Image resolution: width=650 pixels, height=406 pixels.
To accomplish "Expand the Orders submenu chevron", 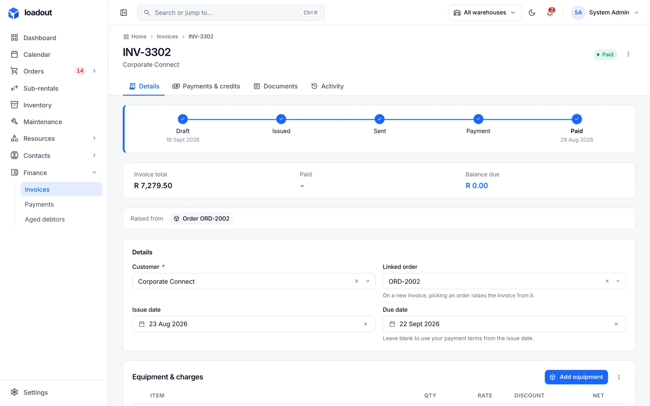I will (x=94, y=71).
